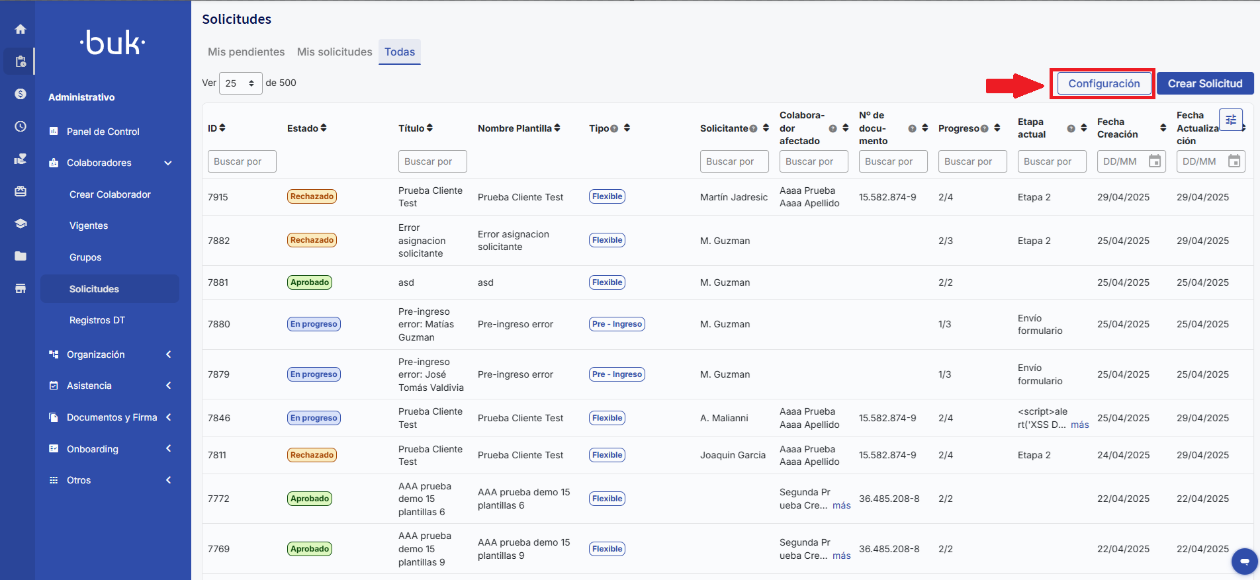Open the clock icon in the left rail
The image size is (1260, 580).
pos(21,126)
